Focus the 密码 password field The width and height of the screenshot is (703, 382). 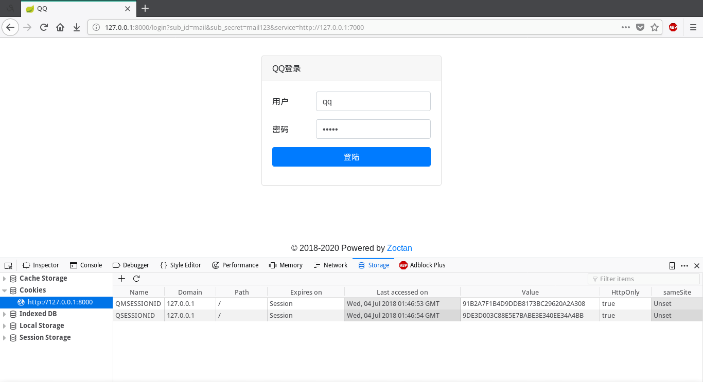(373, 129)
